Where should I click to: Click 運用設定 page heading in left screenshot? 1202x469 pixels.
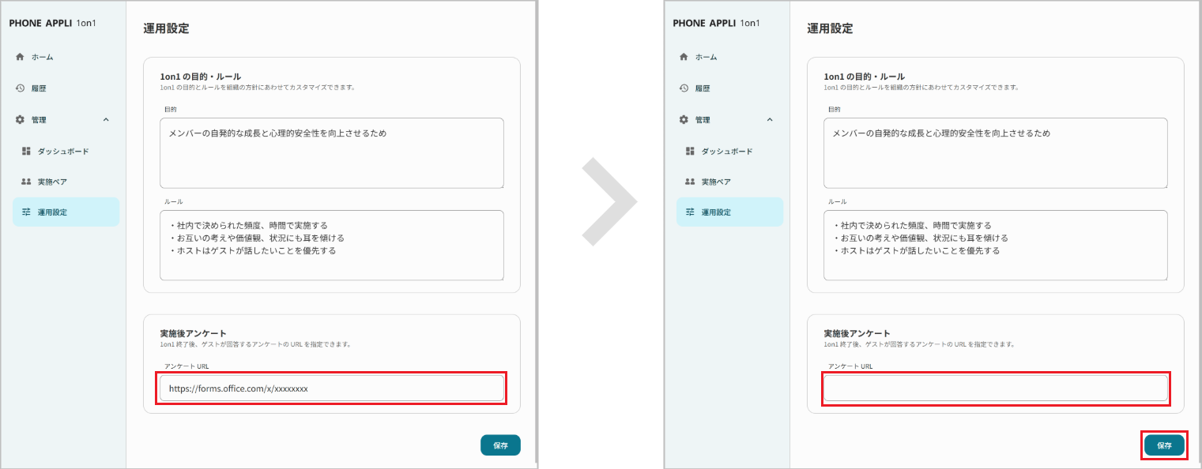click(x=166, y=28)
